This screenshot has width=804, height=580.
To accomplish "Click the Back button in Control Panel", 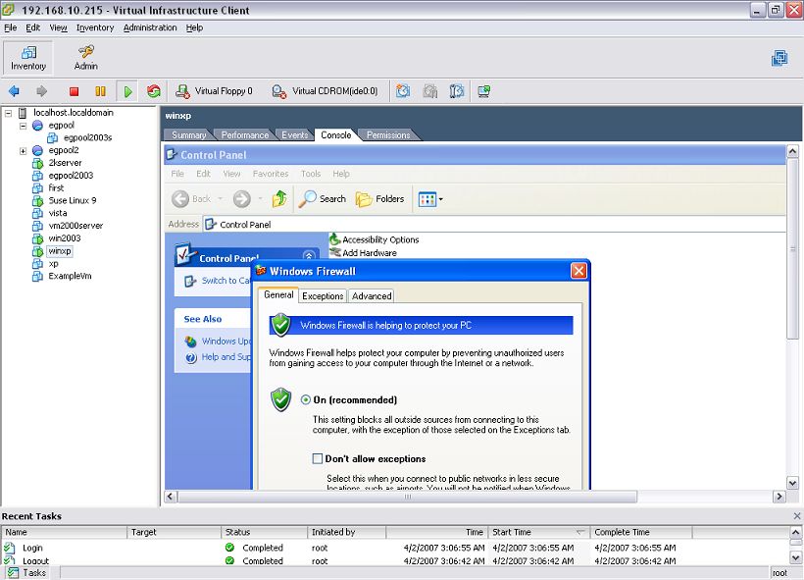I will tap(191, 198).
